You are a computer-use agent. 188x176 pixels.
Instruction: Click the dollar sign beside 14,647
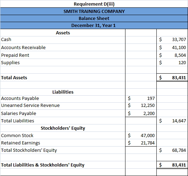161,121
